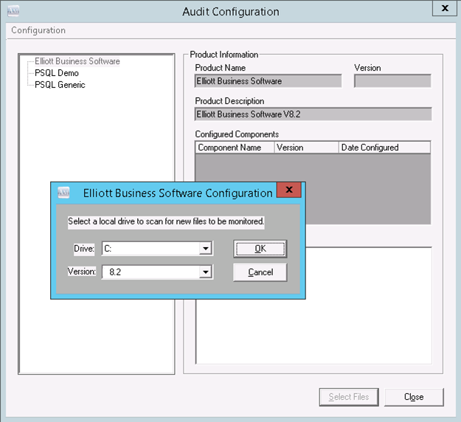Click the Product Description field
461x422 pixels.
click(x=313, y=114)
